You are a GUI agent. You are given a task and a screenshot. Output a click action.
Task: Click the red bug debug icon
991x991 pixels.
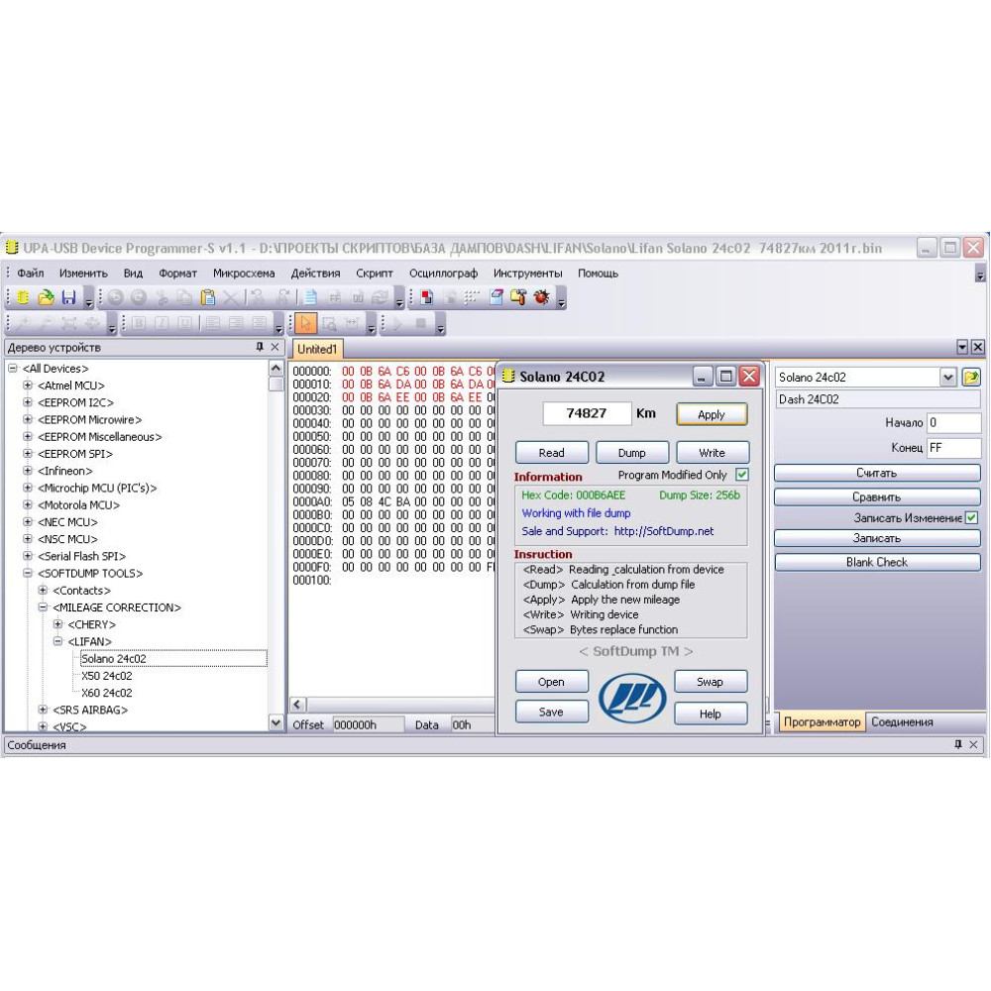(542, 297)
